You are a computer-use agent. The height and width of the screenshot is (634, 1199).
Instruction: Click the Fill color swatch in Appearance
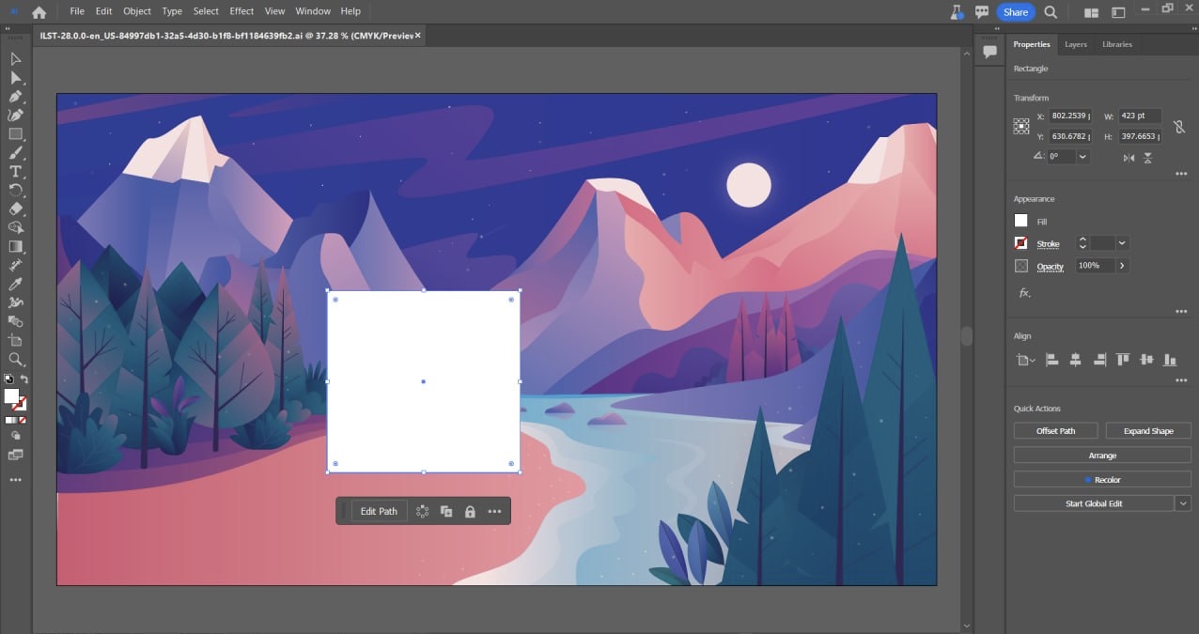point(1020,220)
